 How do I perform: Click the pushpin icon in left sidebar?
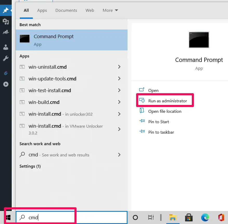6,10
